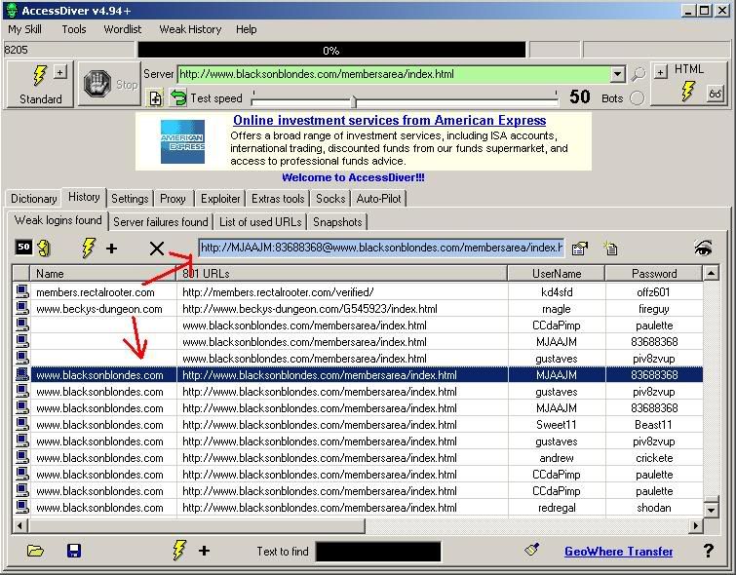736x575 pixels.
Task: Open the GeoWhere Transfer link
Action: [x=619, y=551]
